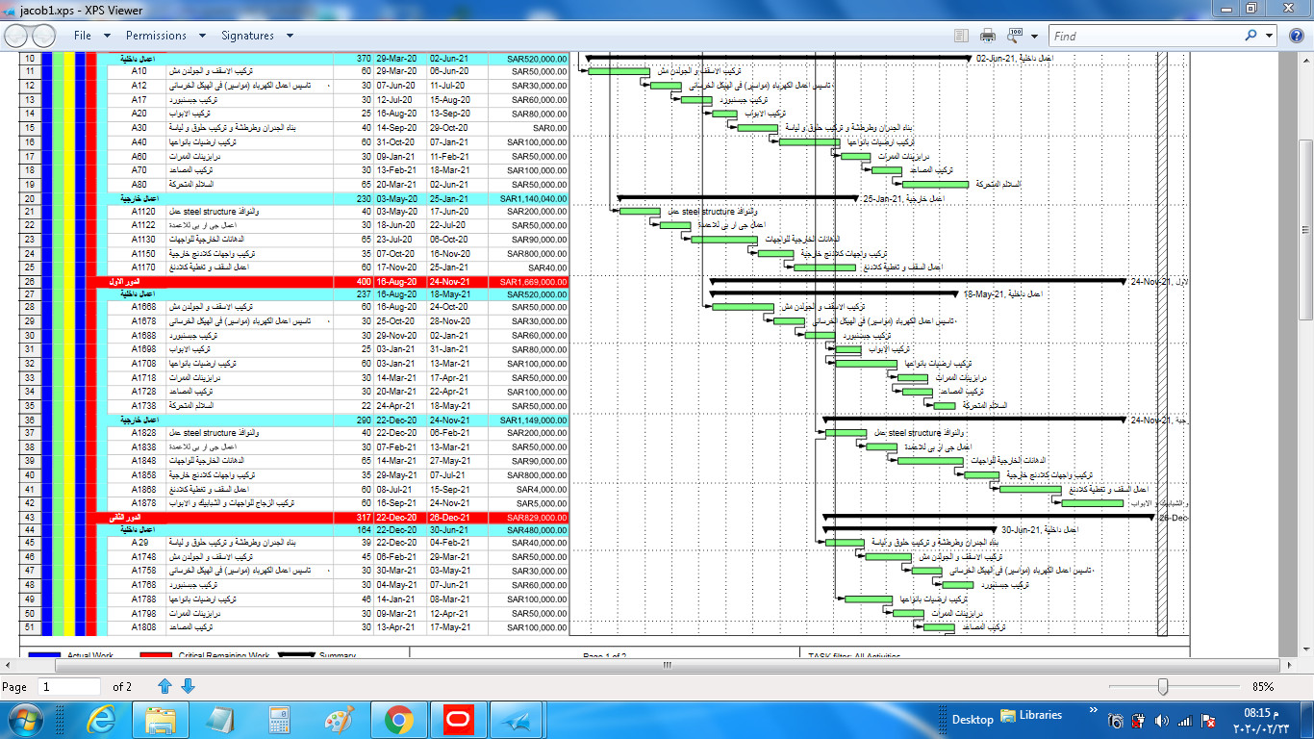1314x739 pixels.
Task: Open the network status tray icon
Action: tap(1184, 721)
